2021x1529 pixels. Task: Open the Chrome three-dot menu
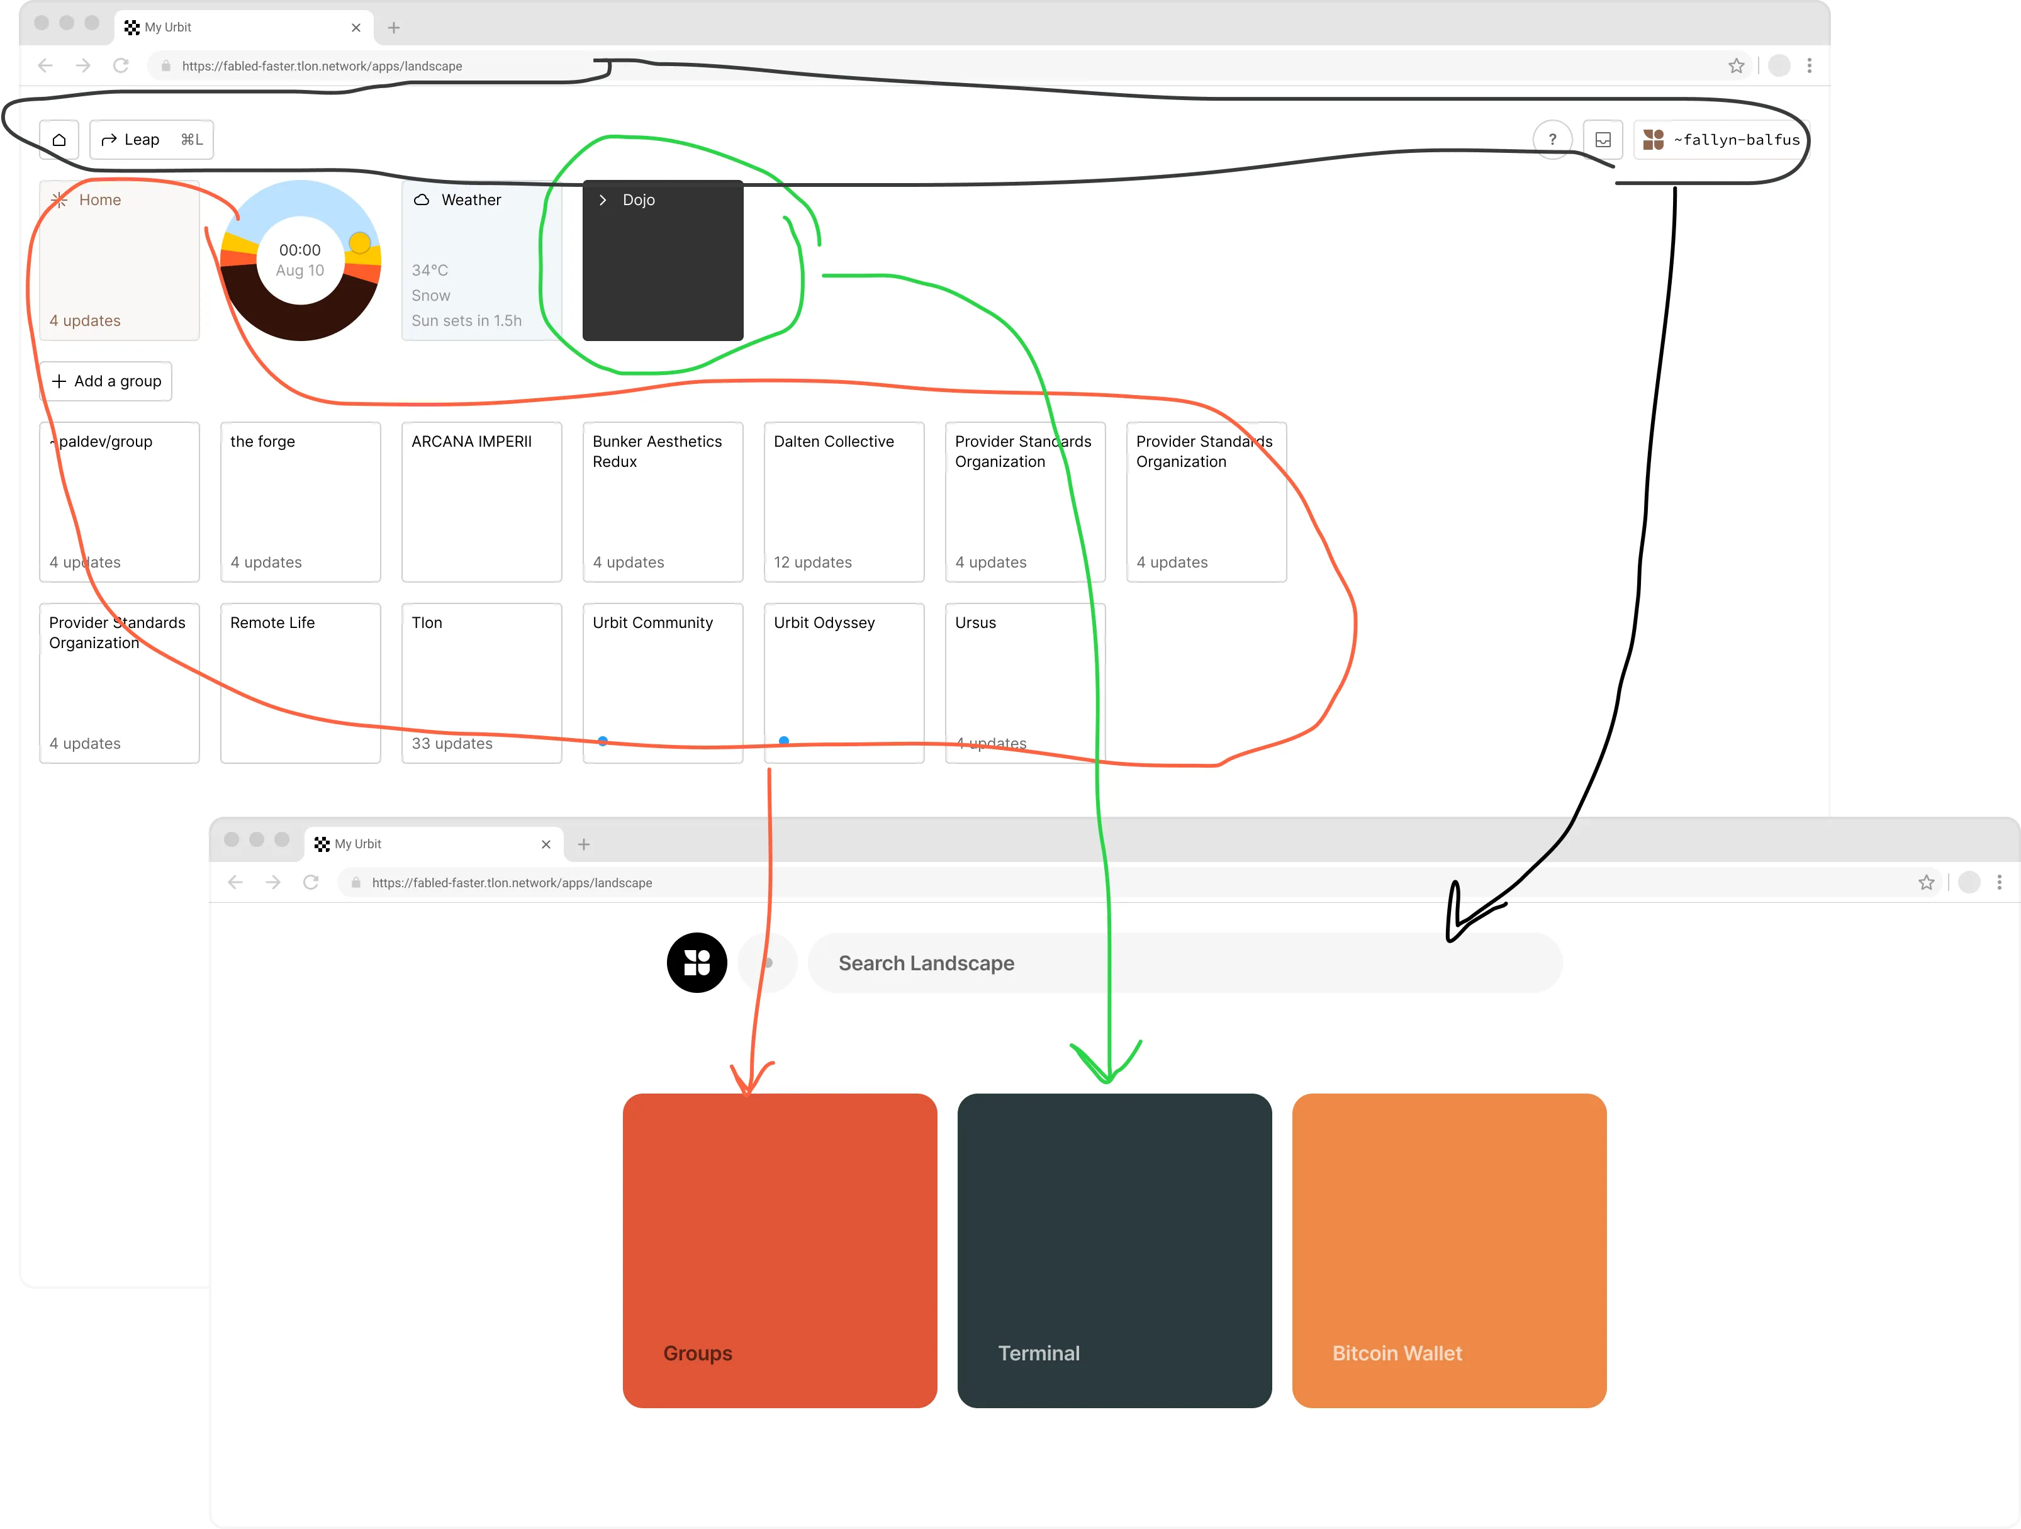(1809, 65)
